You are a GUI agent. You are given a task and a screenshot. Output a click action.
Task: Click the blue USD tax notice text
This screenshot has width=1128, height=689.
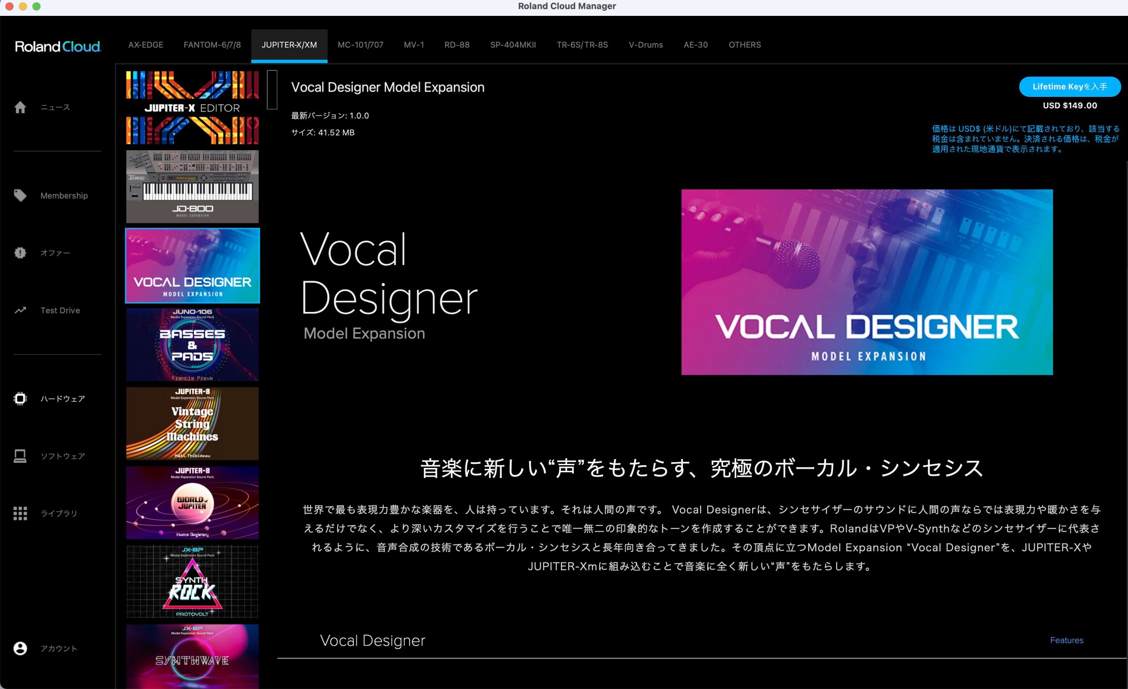click(1025, 139)
